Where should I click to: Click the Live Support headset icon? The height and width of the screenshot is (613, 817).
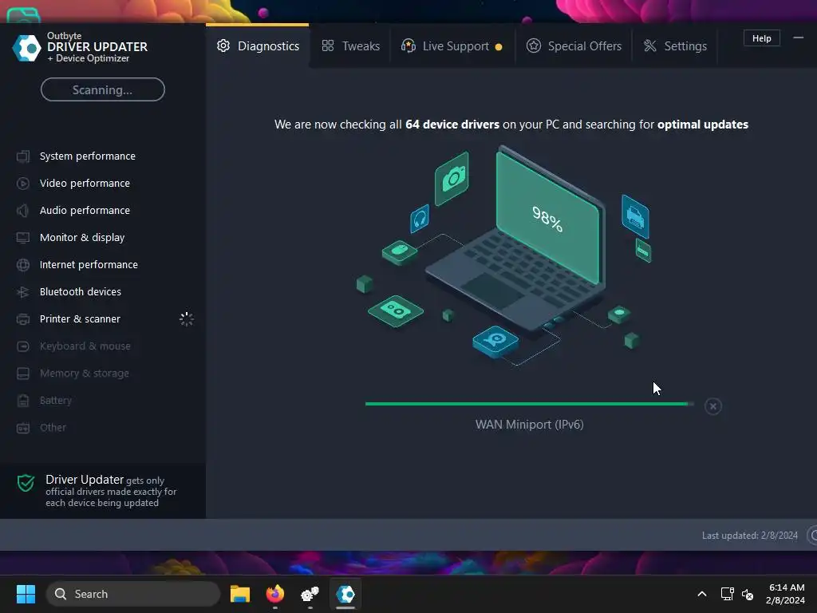408,45
